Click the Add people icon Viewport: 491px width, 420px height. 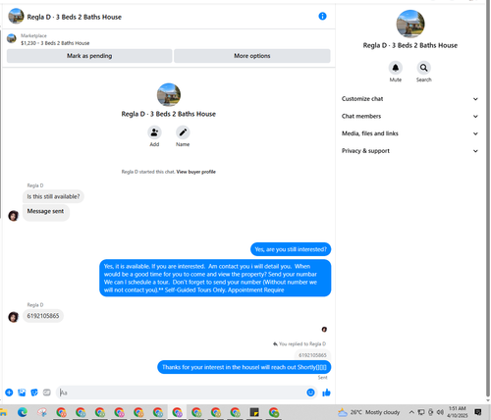coord(154,132)
